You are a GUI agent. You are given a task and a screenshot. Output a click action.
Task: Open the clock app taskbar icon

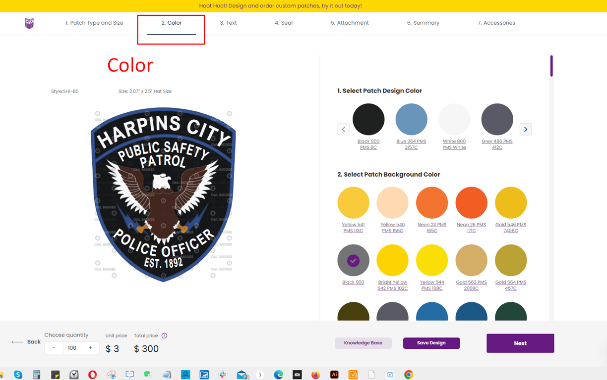coord(74,375)
